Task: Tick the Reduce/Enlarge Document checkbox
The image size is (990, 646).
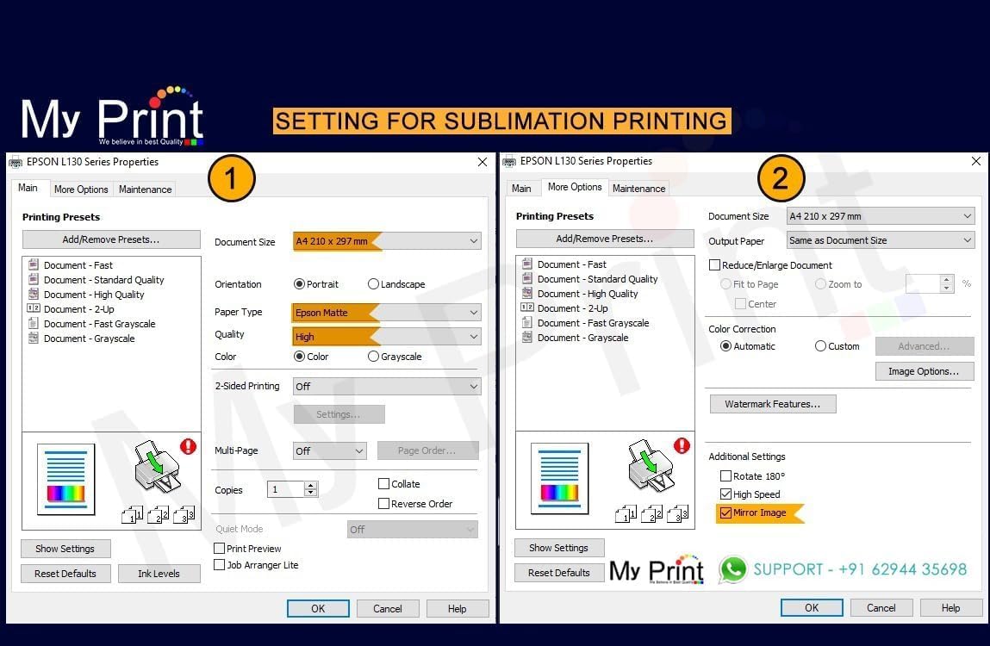Action: coord(714,264)
